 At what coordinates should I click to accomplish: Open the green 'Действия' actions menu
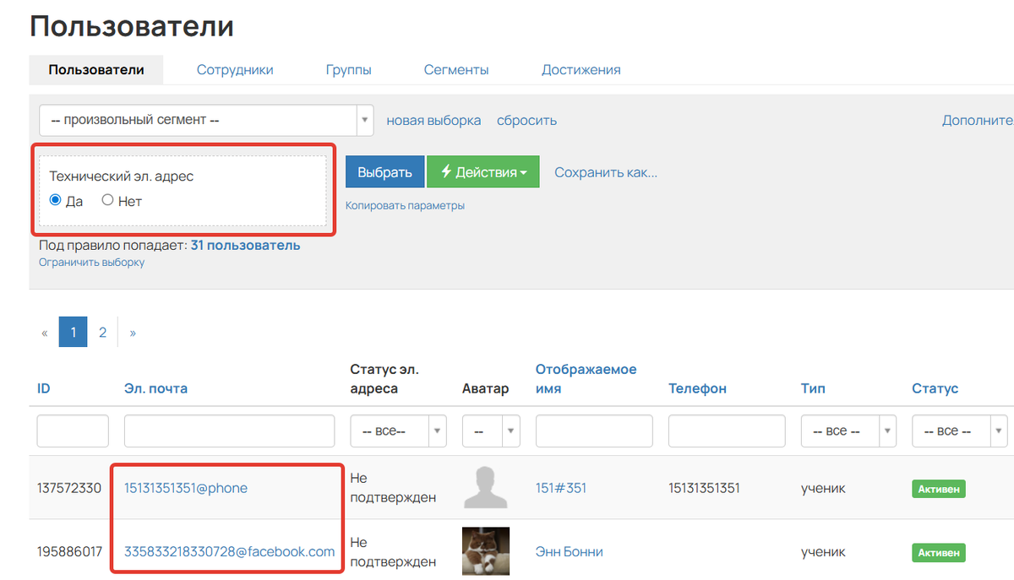pyautogui.click(x=482, y=172)
